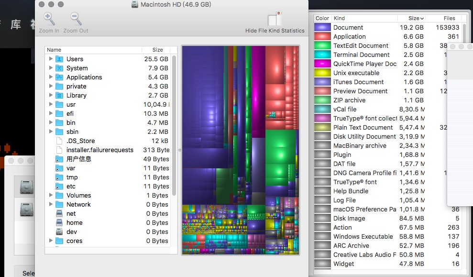Click the Files column header
The width and height of the screenshot is (473, 277).
pos(443,18)
